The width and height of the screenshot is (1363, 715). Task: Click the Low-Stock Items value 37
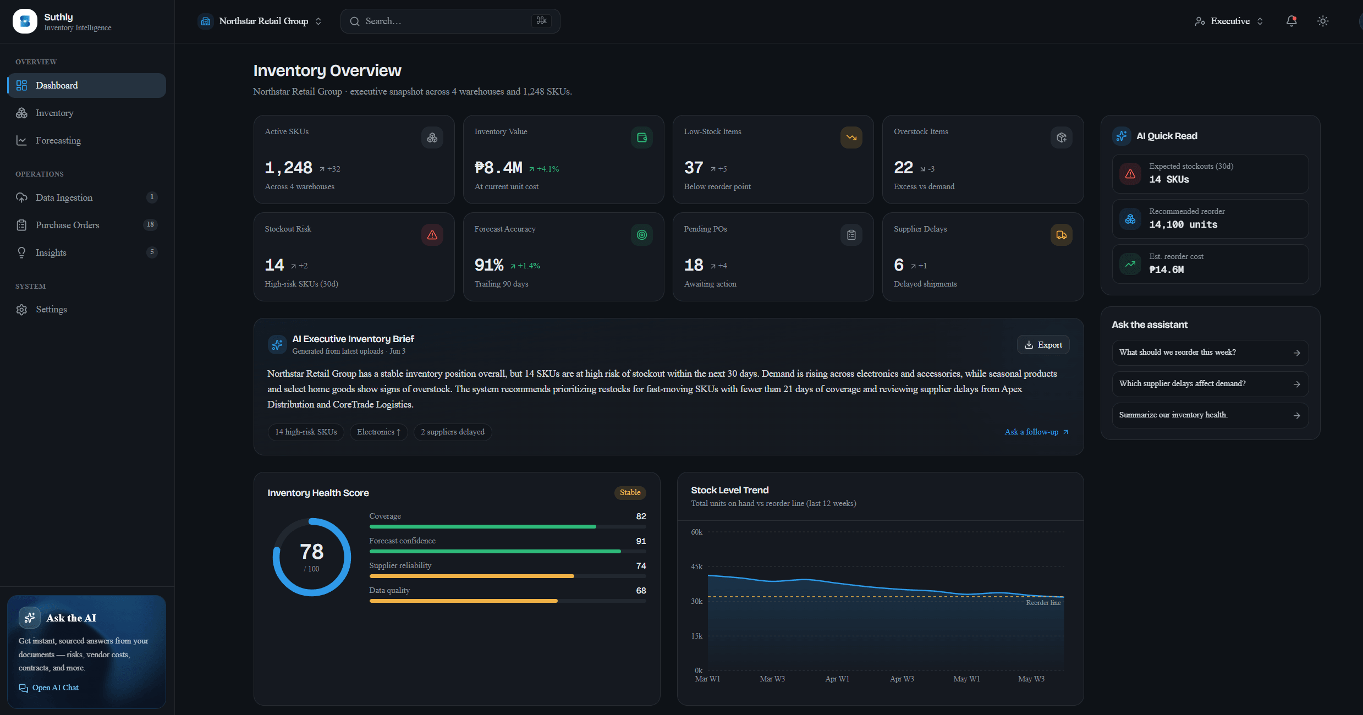pos(694,168)
